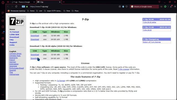Switch language to French

pos(12,60)
